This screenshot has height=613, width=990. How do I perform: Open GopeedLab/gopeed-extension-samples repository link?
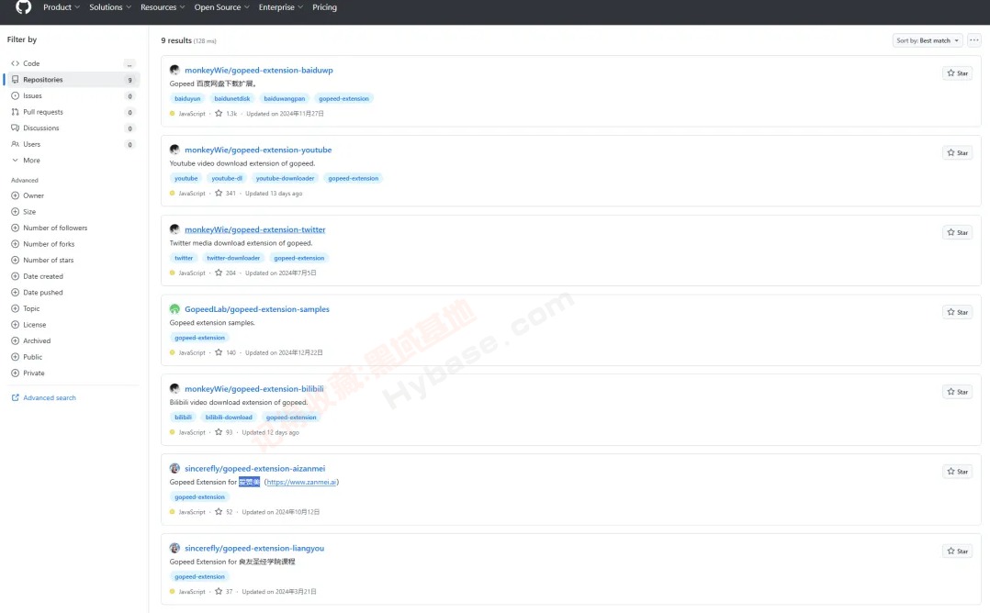point(257,309)
